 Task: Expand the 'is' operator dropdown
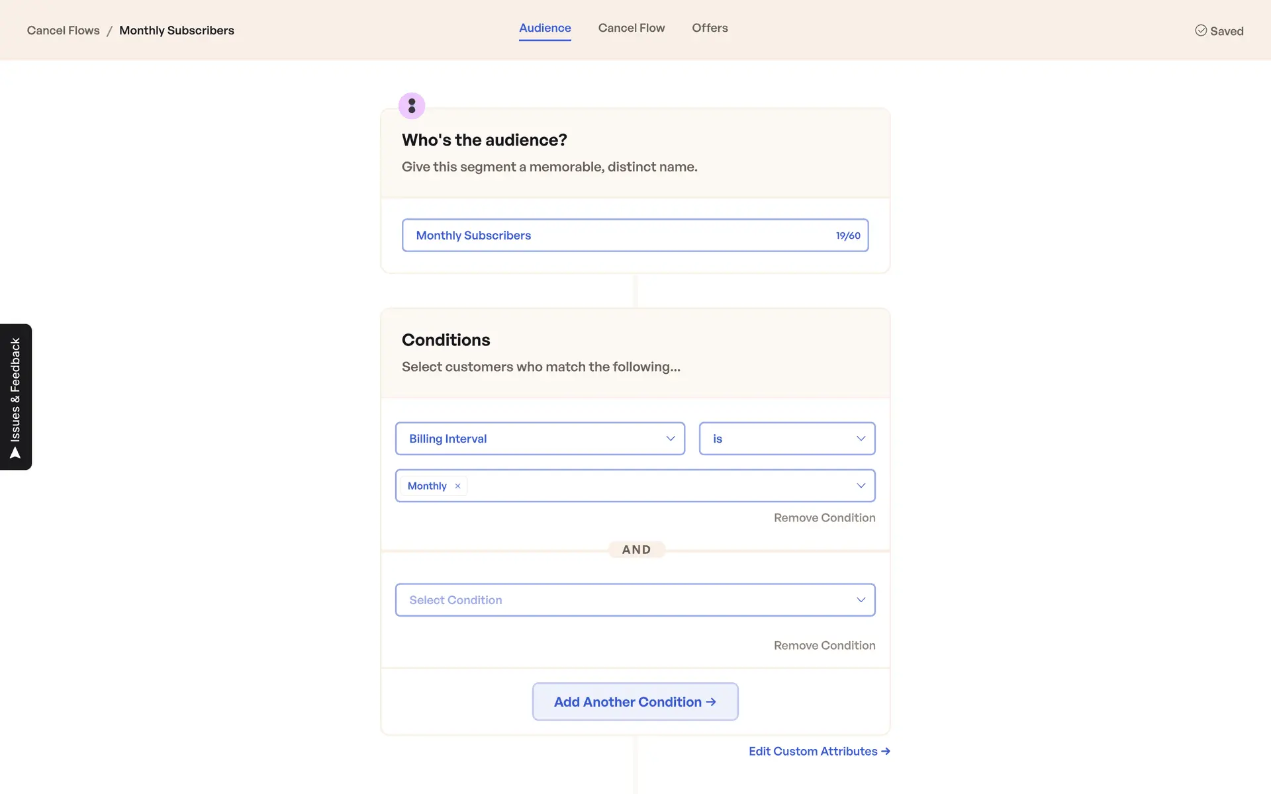(x=786, y=439)
